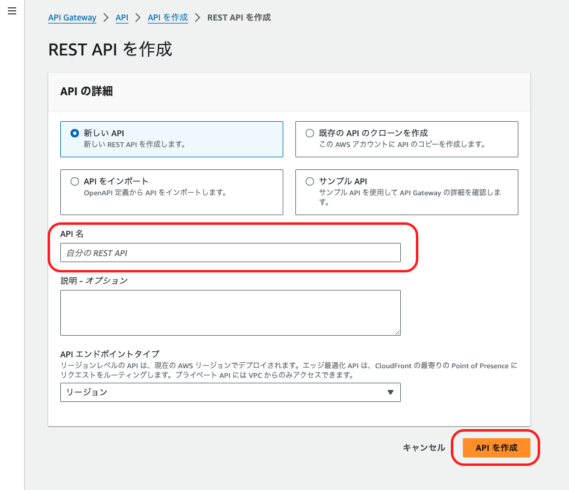Viewport: 569px width, 490px height.
Task: Navigate to API Gateway breadcrumb link
Action: click(x=72, y=17)
